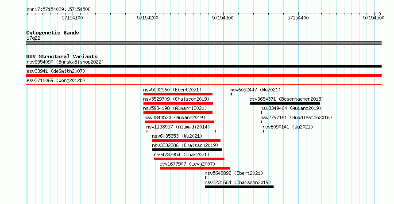
Task: Open variant nsv5592560 (Ebert2021) label
Action: point(172,90)
